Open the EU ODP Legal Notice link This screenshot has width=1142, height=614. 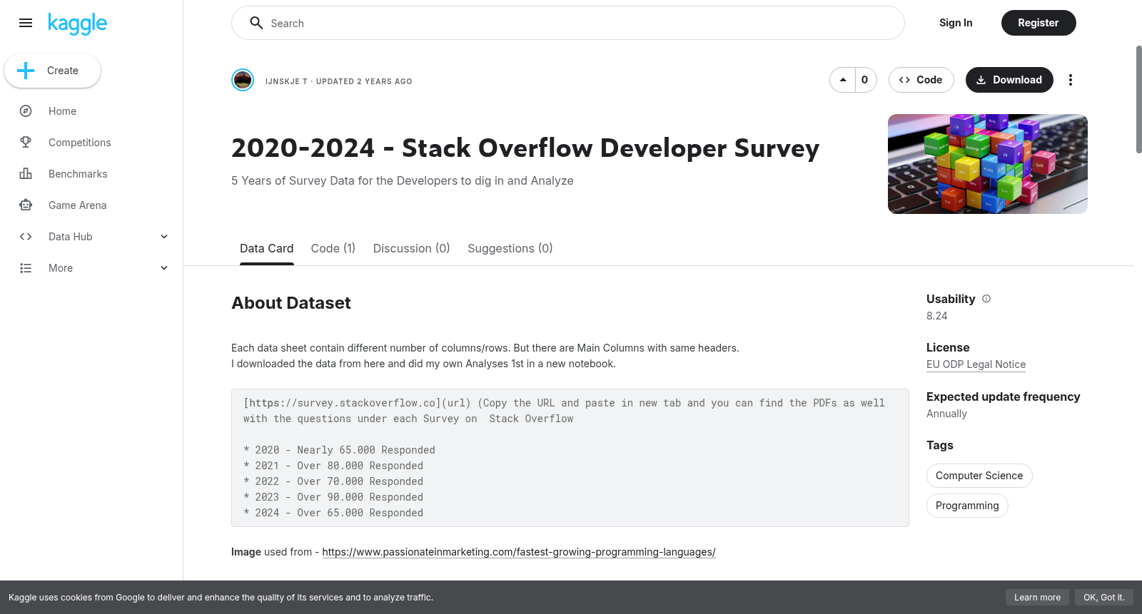tap(976, 364)
